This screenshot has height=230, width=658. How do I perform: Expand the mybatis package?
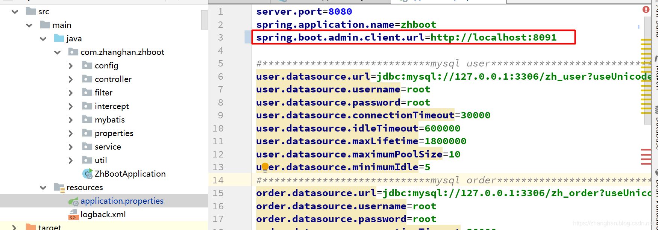coord(71,120)
